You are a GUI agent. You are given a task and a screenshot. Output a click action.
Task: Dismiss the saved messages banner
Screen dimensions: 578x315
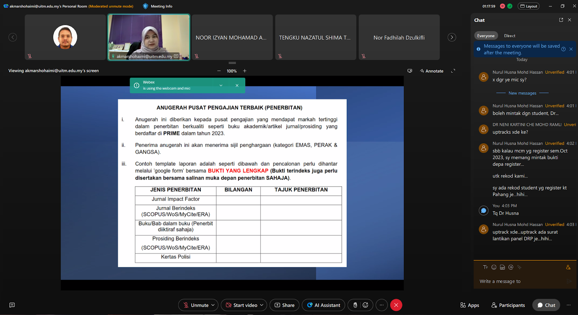tap(571, 49)
